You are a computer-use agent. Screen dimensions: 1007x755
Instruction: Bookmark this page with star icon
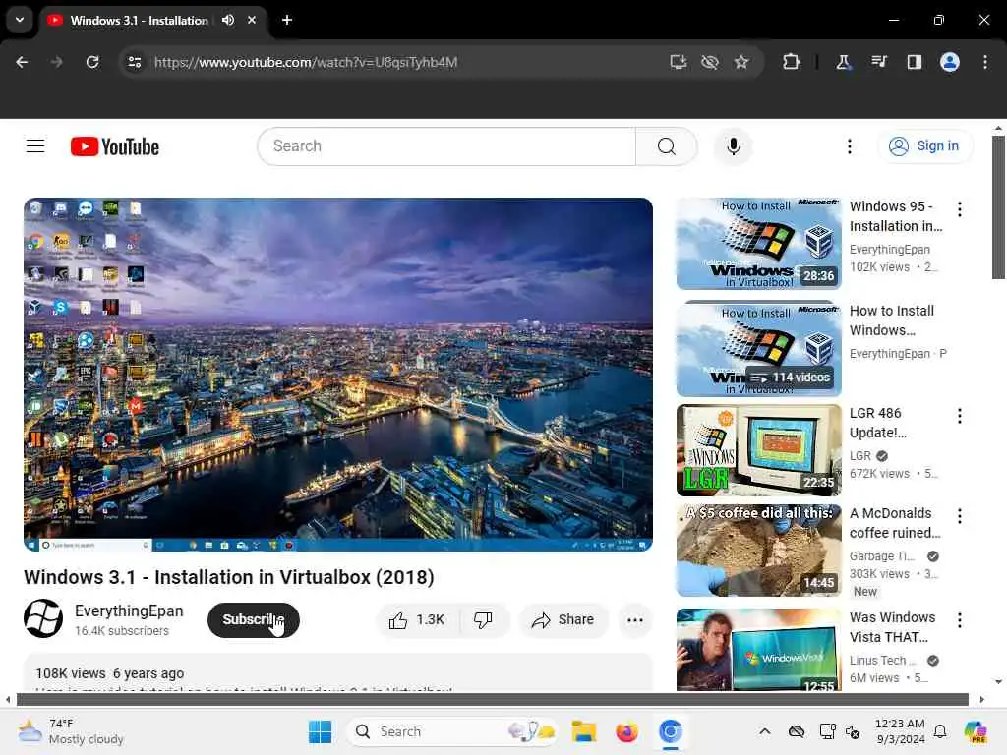pos(741,62)
